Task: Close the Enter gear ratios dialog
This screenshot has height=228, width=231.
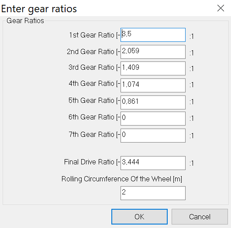Action: [x=221, y=8]
